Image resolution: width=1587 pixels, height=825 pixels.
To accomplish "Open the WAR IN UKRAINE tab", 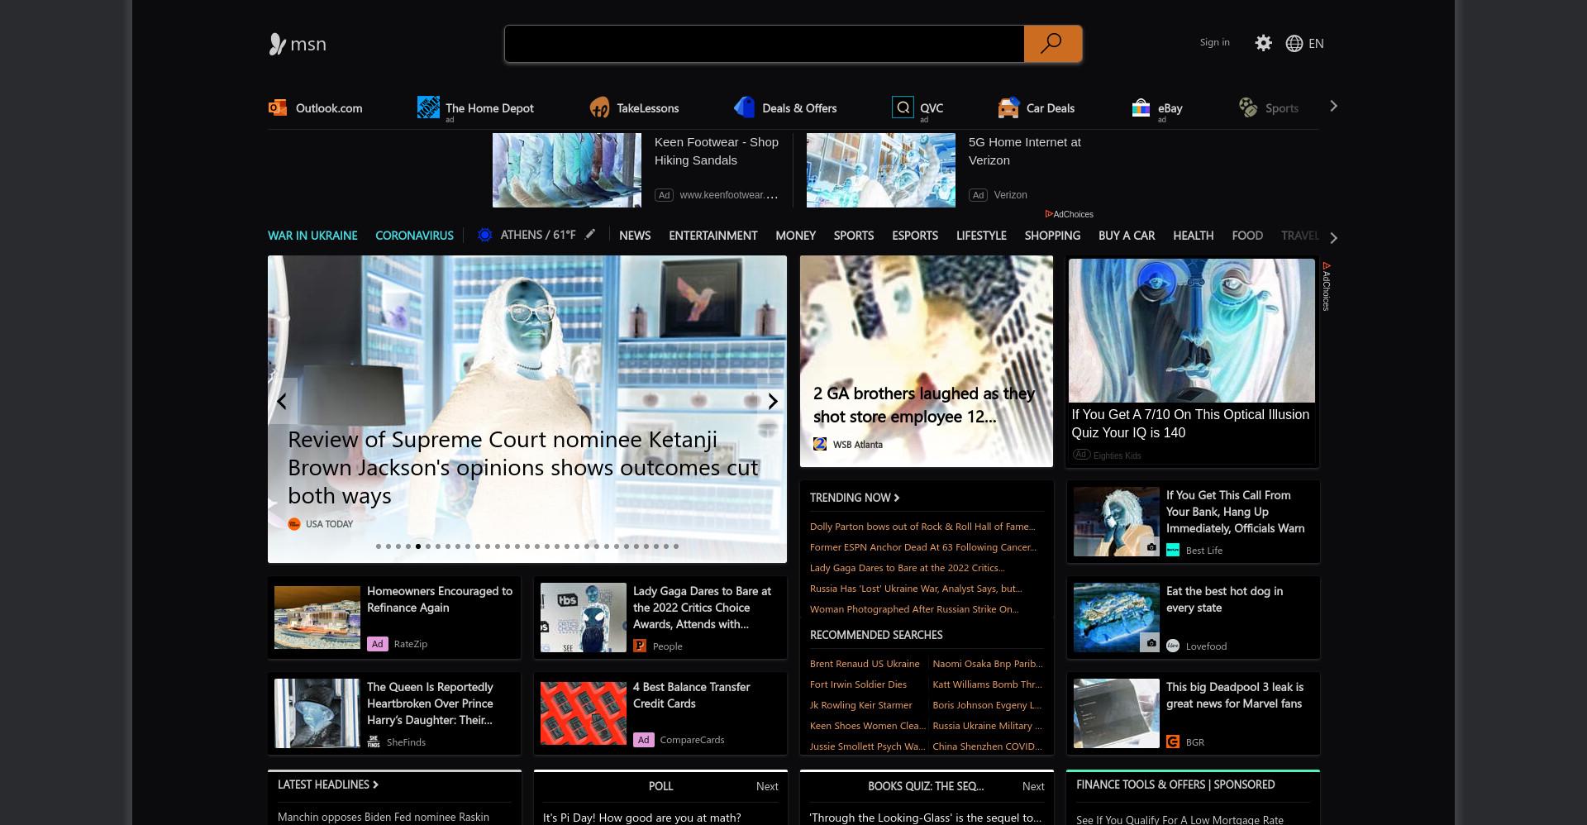I will pyautogui.click(x=312, y=236).
